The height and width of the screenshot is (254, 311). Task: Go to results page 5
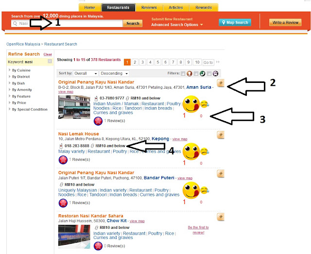tap(158, 63)
